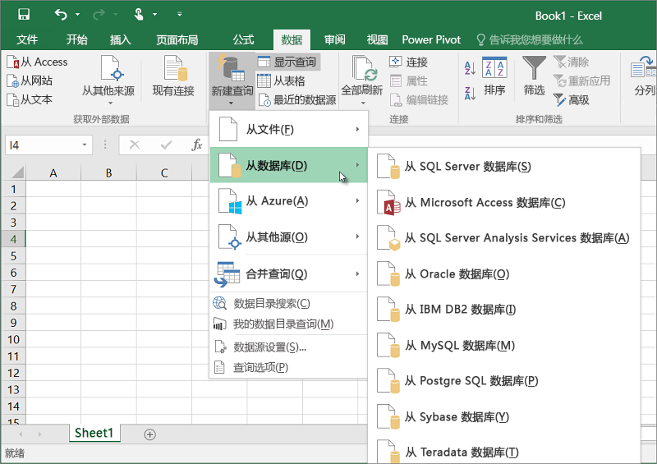This screenshot has width=657, height=464.
Task: Click the Save icon in quick access toolbar
Action: tap(24, 15)
